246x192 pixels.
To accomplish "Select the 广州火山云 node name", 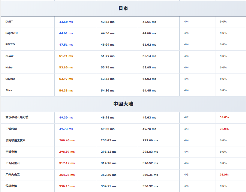I will pyautogui.click(x=13, y=175).
